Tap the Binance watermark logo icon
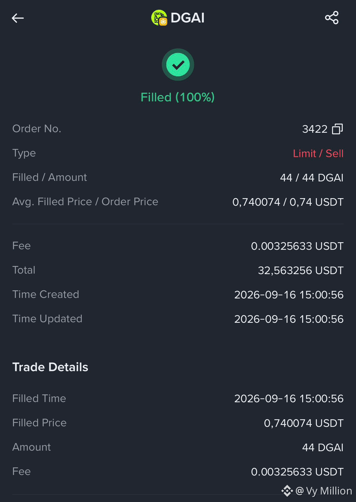 (287, 491)
